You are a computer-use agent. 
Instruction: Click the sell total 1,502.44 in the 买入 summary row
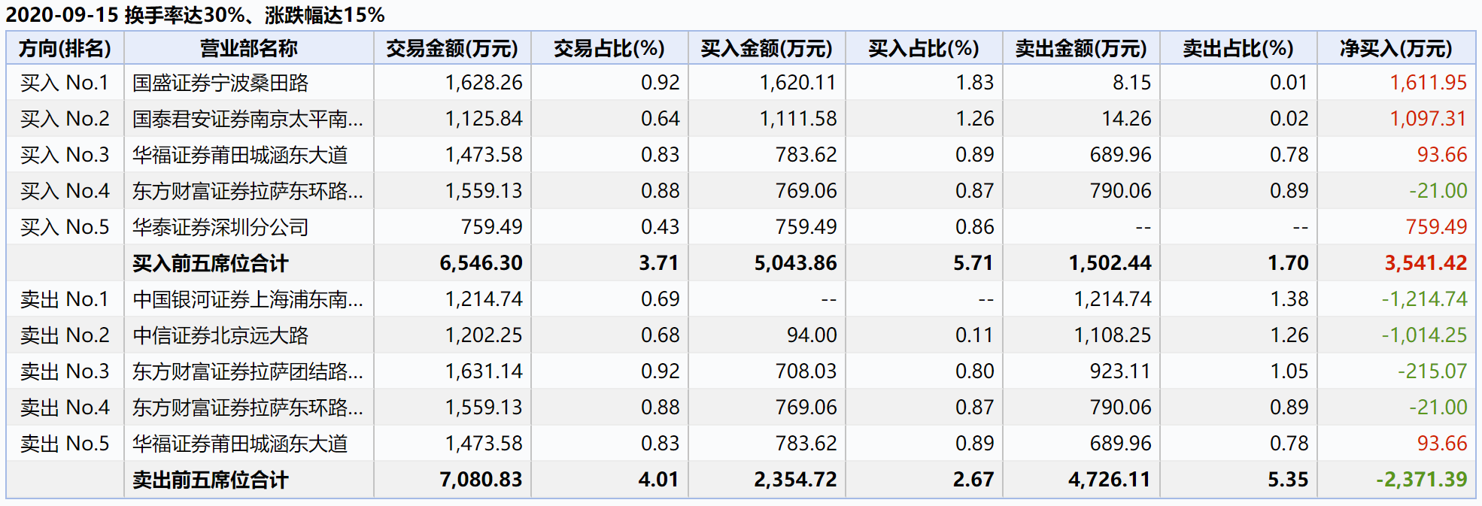(x=1110, y=263)
